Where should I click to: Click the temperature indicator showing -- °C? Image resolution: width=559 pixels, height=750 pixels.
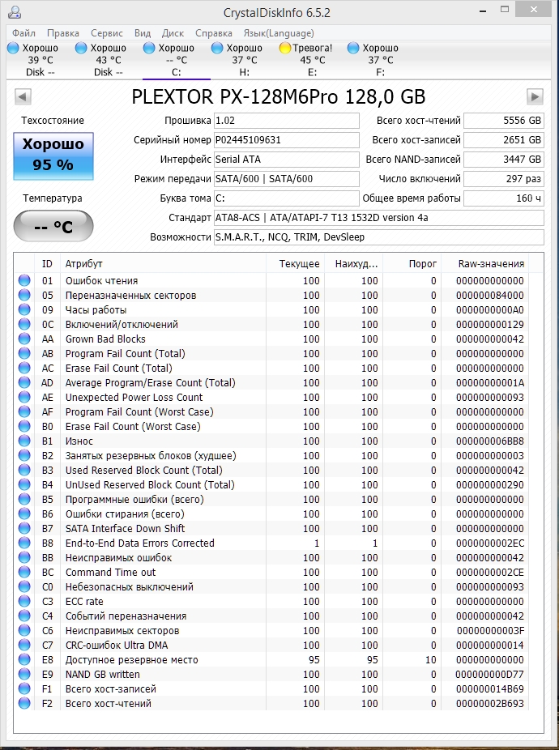coord(53,226)
